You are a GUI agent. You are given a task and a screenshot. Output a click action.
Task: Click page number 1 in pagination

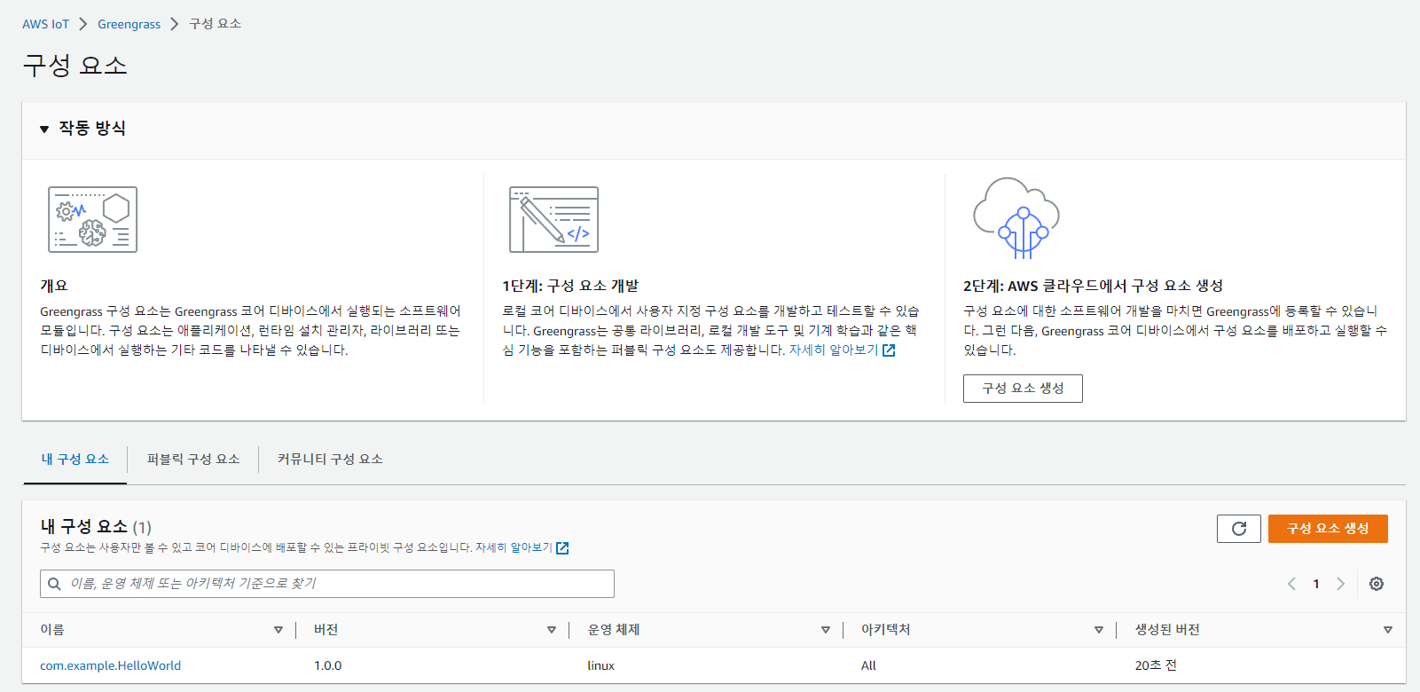click(1316, 584)
